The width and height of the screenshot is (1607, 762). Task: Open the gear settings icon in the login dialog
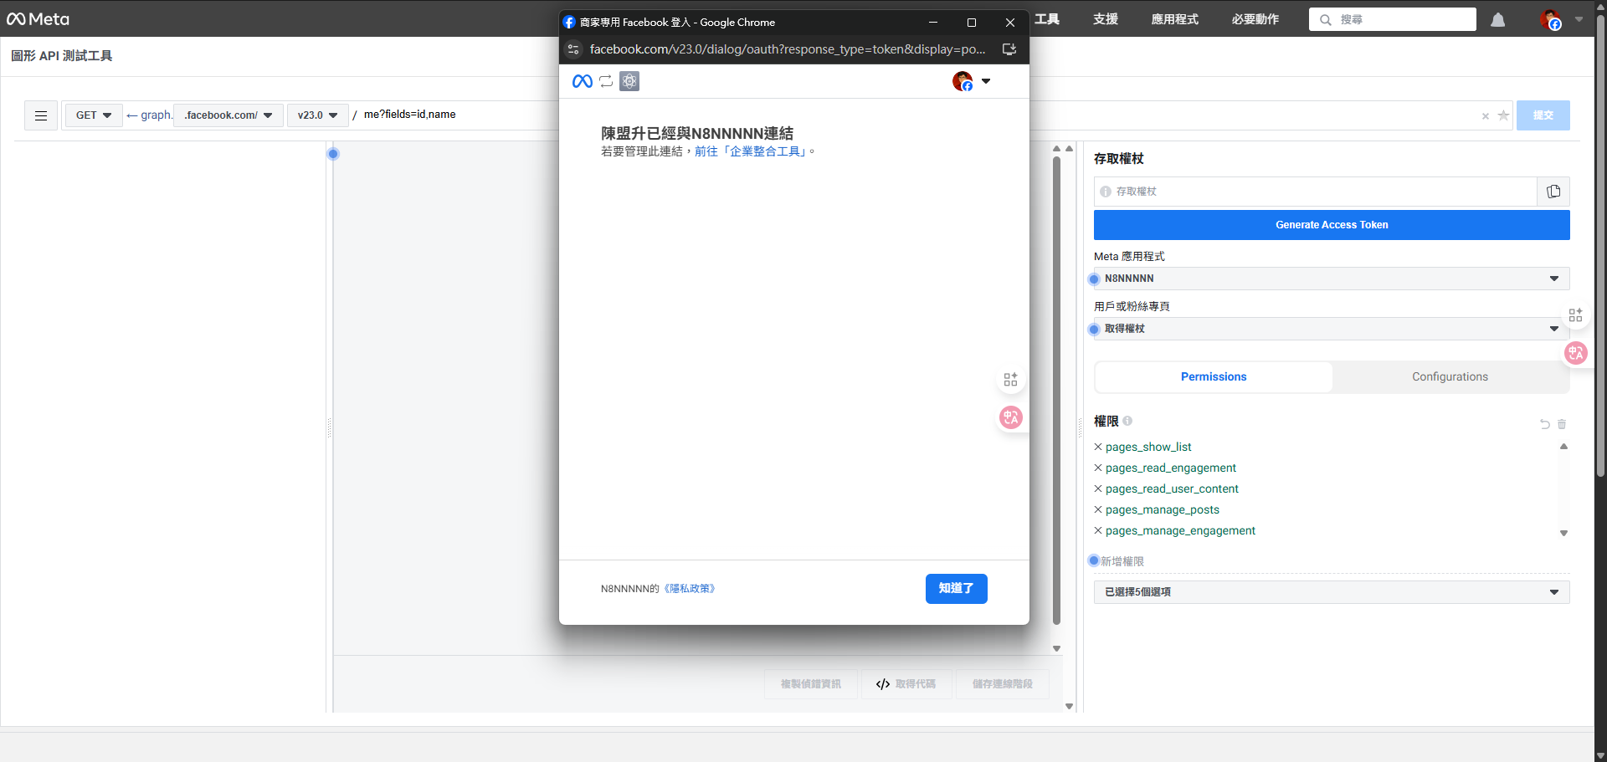(629, 81)
